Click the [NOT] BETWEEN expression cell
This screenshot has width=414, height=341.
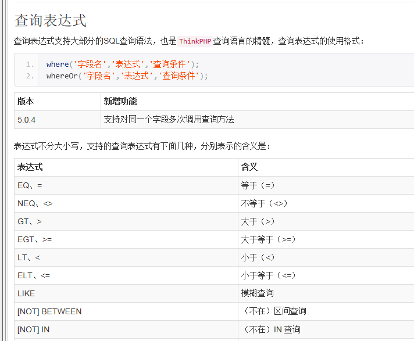coord(49,311)
